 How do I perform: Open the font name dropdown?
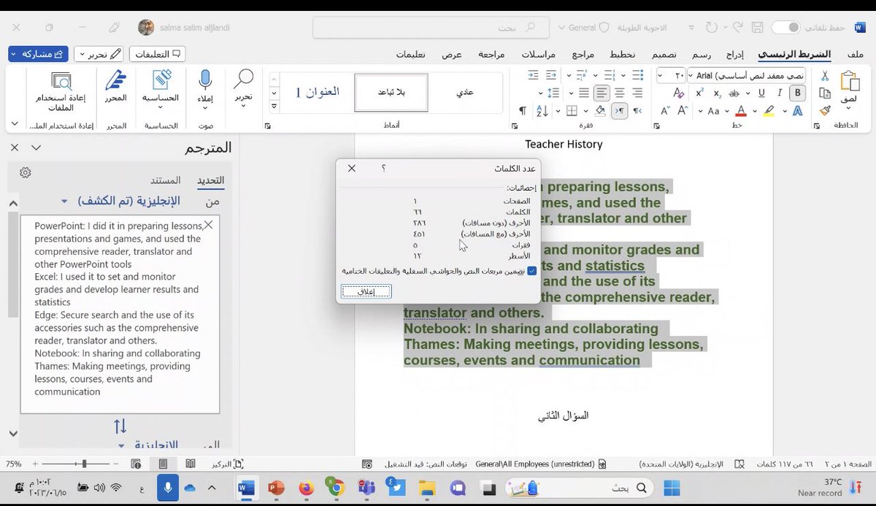pyautogui.click(x=691, y=75)
